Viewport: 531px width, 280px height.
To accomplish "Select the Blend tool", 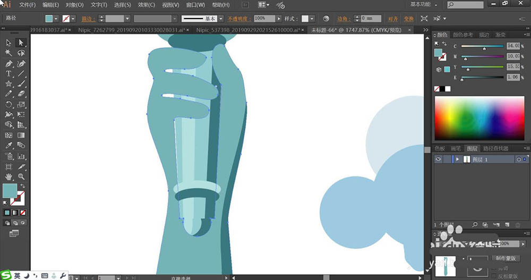I will pos(21,146).
